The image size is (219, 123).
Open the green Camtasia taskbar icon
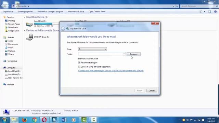click(x=84, y=120)
